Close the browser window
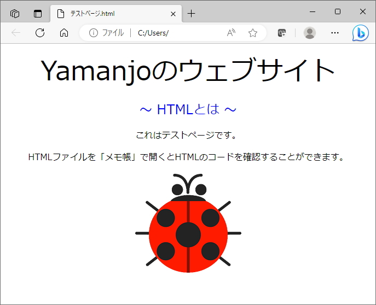Screen dimensions: 376x305 [363, 11]
